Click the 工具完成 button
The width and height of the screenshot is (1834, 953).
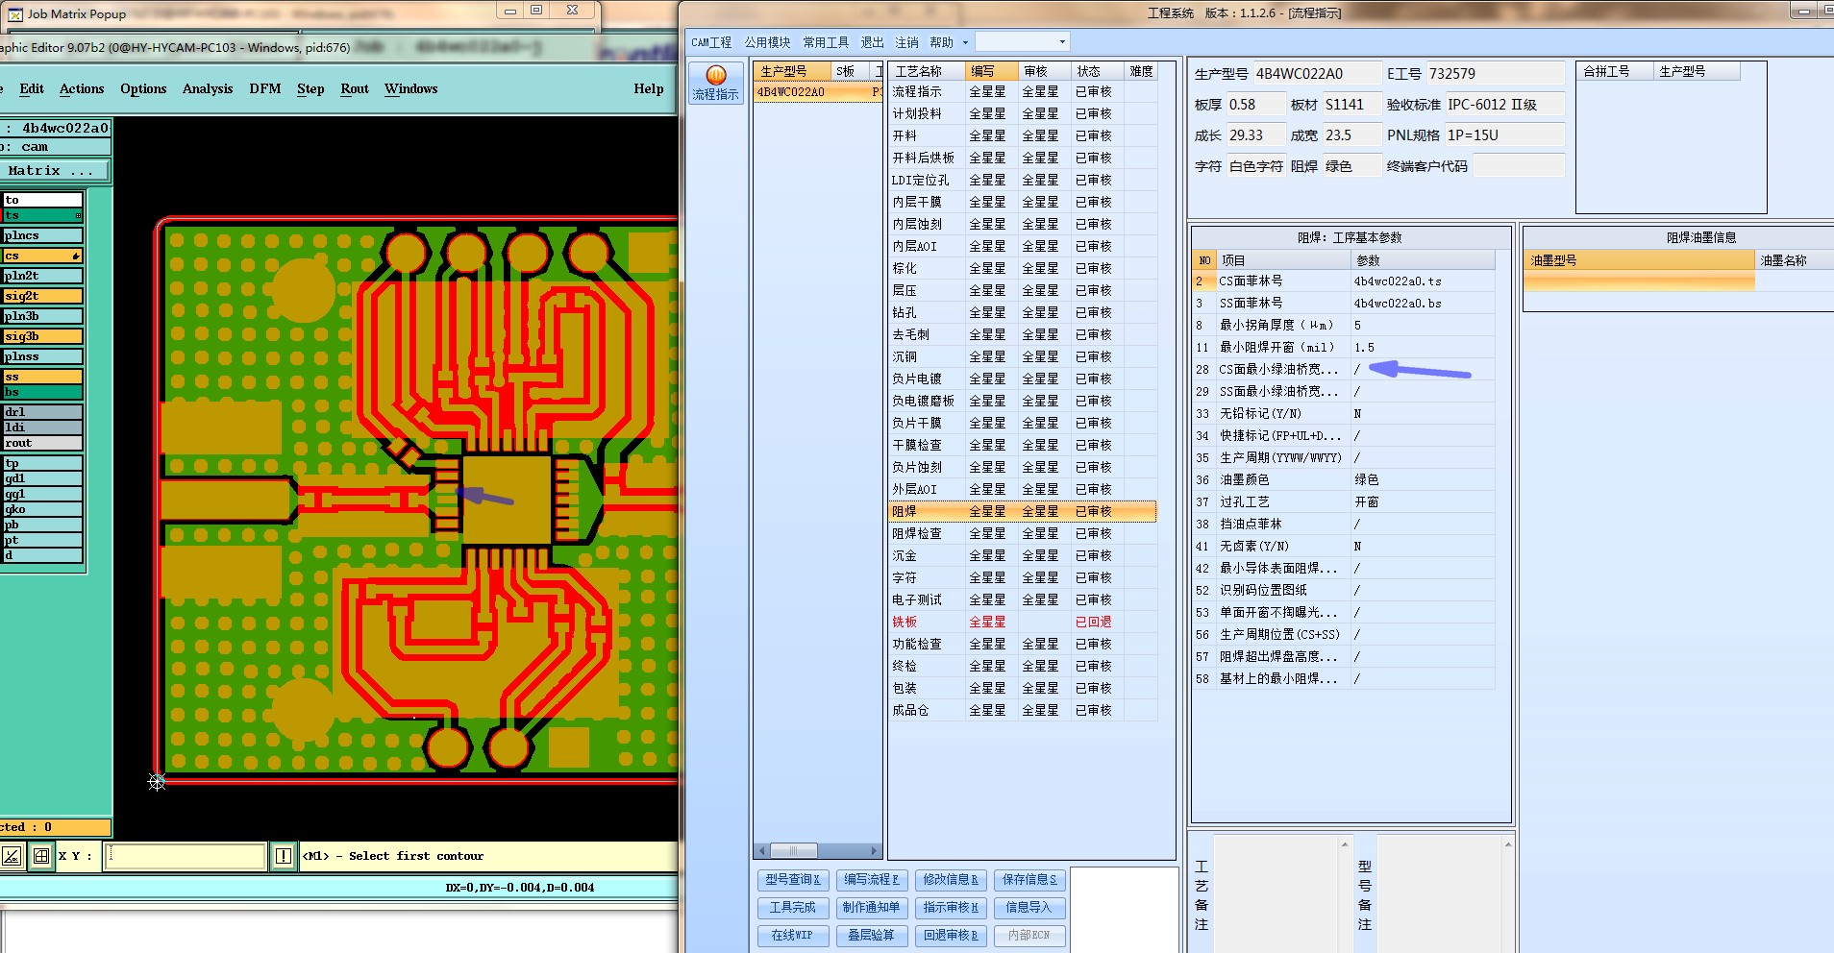coord(793,908)
